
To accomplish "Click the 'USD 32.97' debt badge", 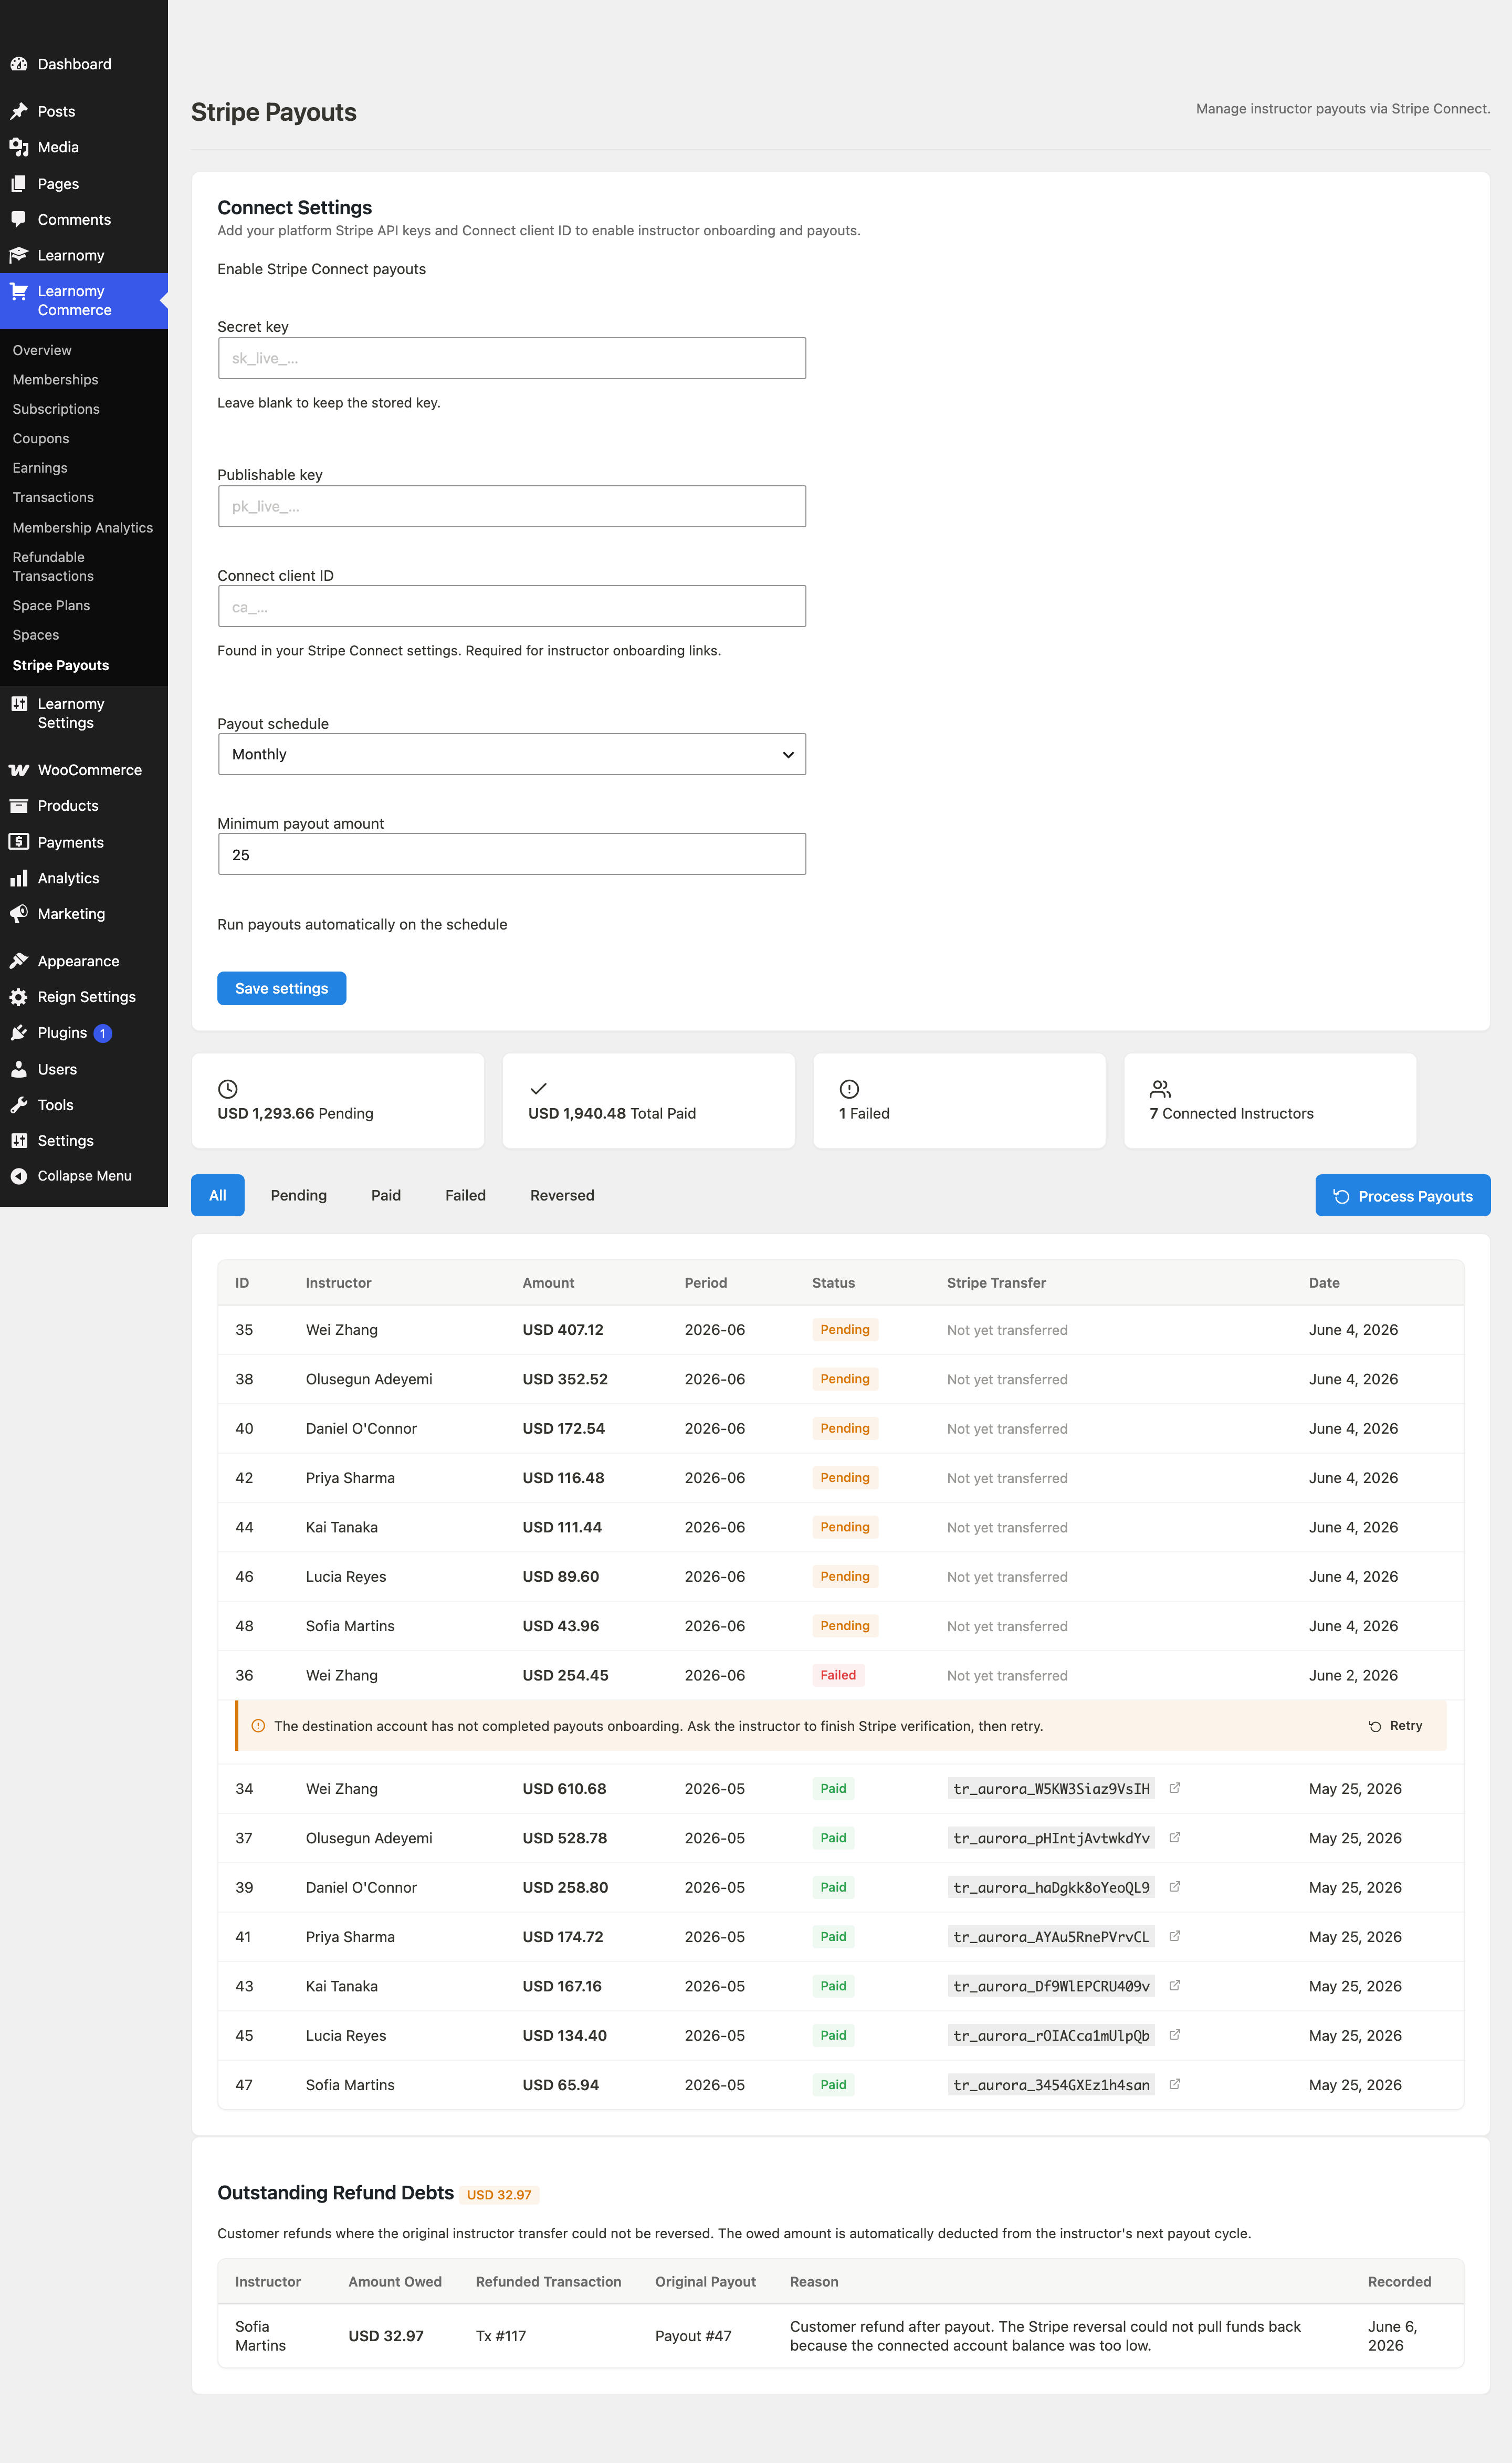I will 499,2194.
